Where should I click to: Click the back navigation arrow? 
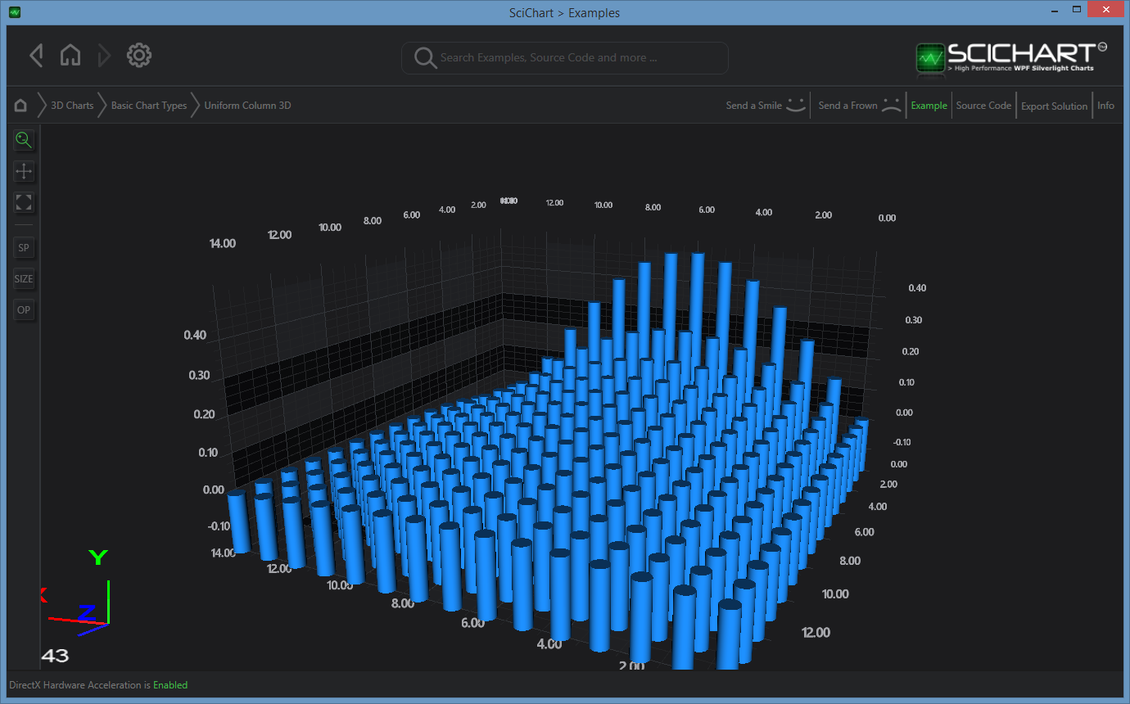tap(36, 56)
